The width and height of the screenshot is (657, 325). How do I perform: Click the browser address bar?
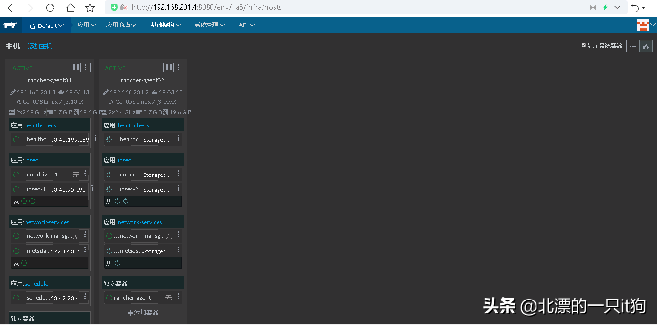[x=343, y=7]
